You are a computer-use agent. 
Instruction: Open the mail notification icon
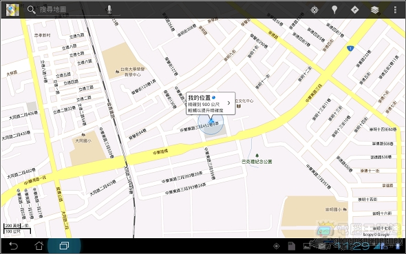[x=322, y=246]
